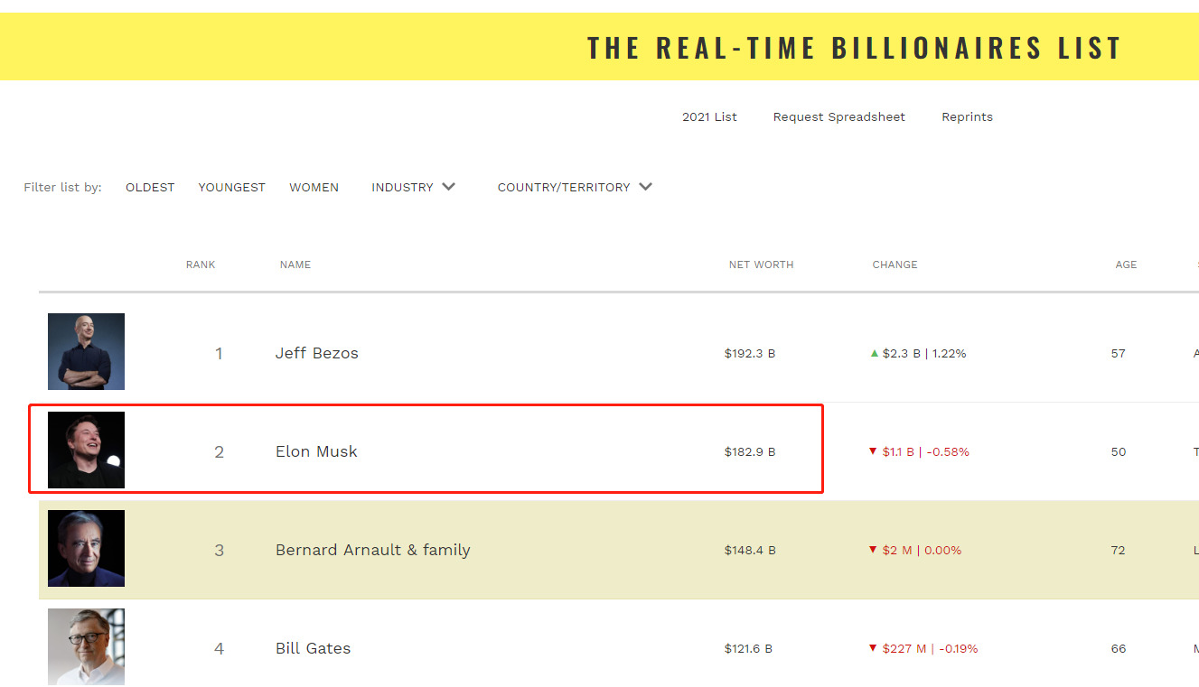Image resolution: width=1199 pixels, height=687 pixels.
Task: Open Bill Gates profile photo
Action: [86, 646]
